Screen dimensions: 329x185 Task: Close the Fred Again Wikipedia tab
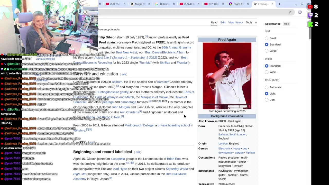pyautogui.click(x=272, y=4)
